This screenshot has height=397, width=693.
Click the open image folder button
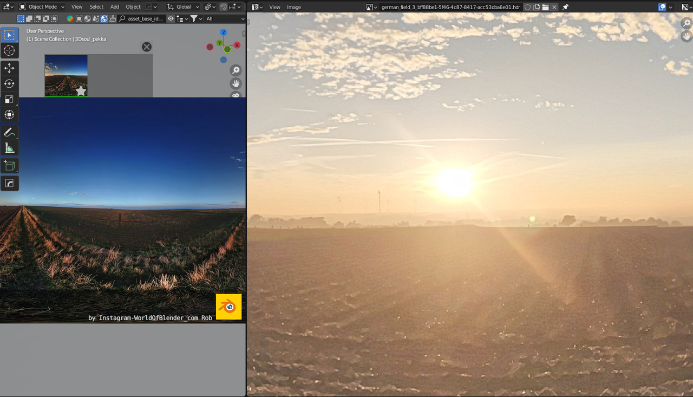pos(546,7)
